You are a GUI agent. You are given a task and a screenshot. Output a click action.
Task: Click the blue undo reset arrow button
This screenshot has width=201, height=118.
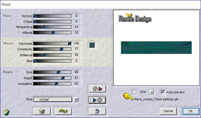[97, 111]
